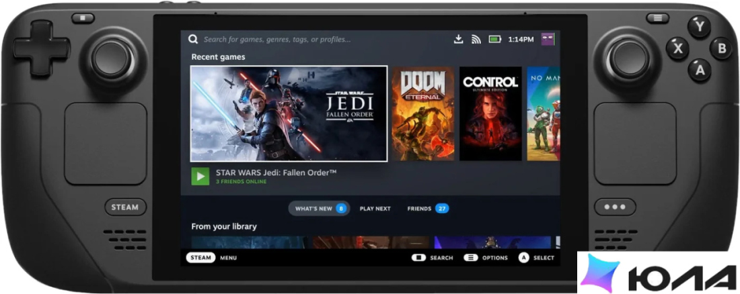
Task: Click the OPTIONS footer label
Action: click(495, 258)
